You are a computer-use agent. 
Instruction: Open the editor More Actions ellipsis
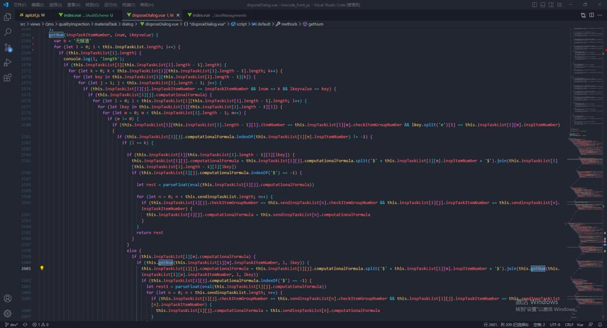(x=599, y=15)
